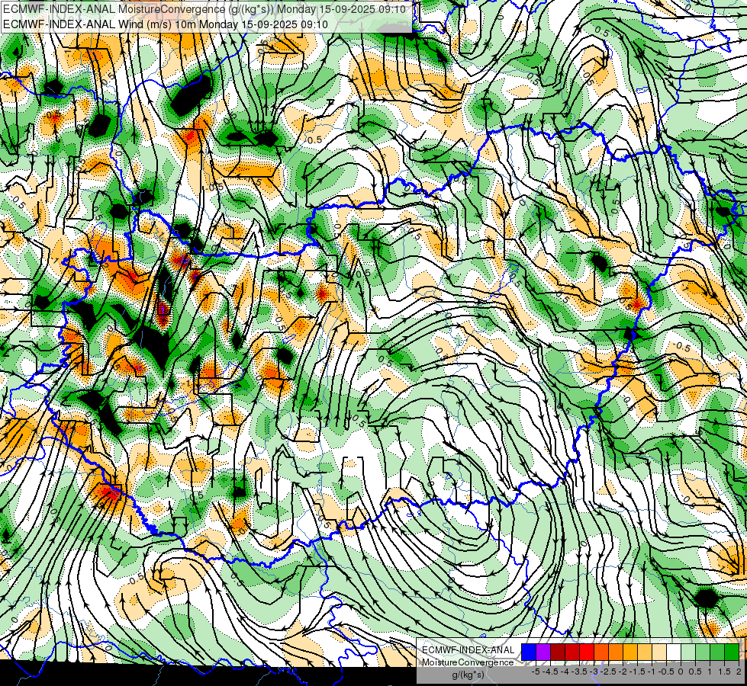Click the -3.5 tick value on the legend
Screen dimensions: 747x686
tap(579, 672)
